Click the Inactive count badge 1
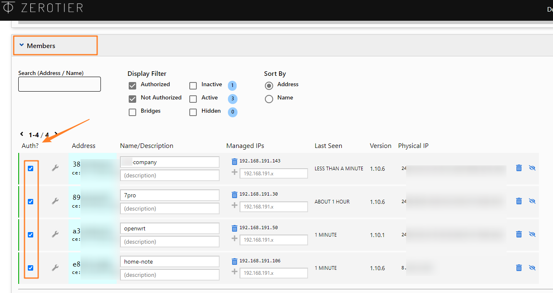This screenshot has width=553, height=293. pos(232,86)
